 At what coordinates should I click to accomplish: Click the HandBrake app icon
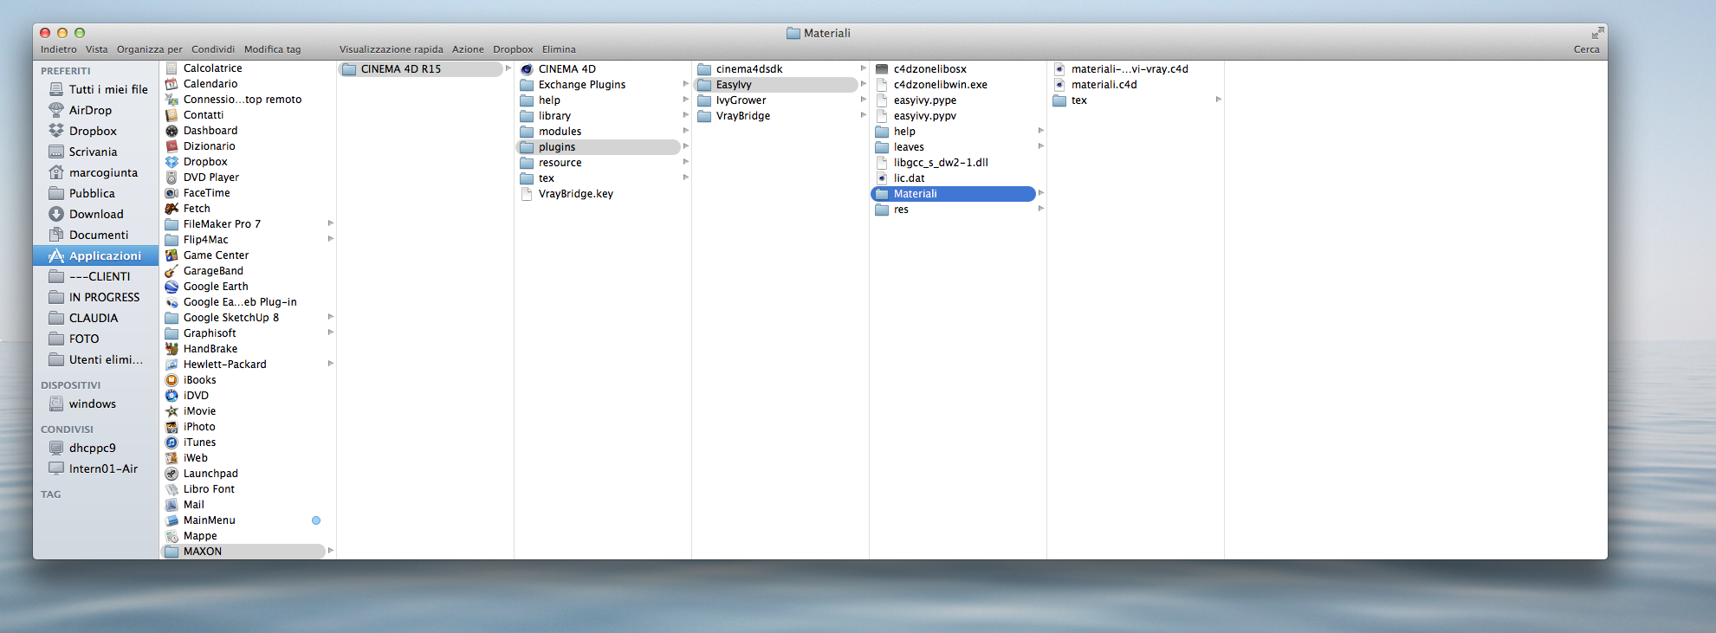pyautogui.click(x=172, y=349)
